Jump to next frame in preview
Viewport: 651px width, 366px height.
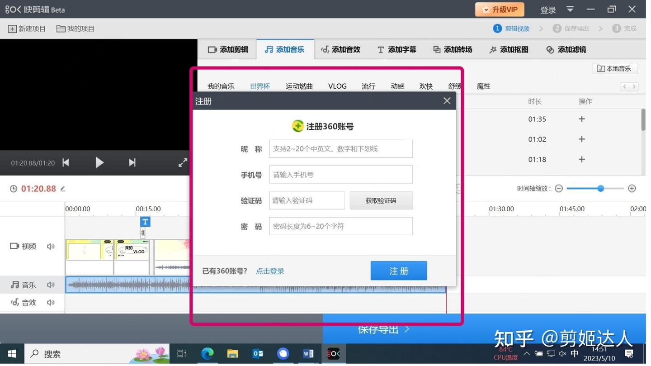point(132,163)
